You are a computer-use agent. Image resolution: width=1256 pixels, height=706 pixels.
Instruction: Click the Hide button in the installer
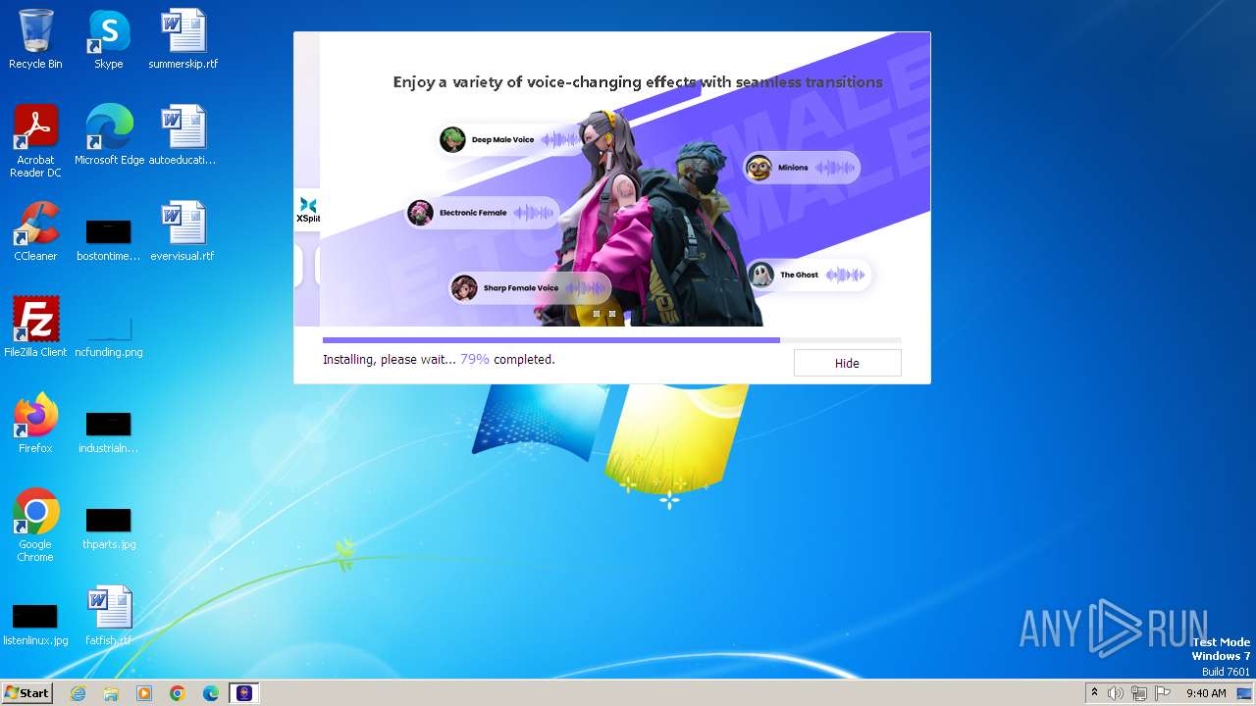point(847,363)
